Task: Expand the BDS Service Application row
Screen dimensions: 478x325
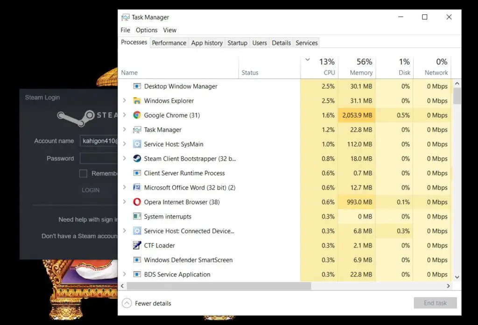Action: point(124,275)
